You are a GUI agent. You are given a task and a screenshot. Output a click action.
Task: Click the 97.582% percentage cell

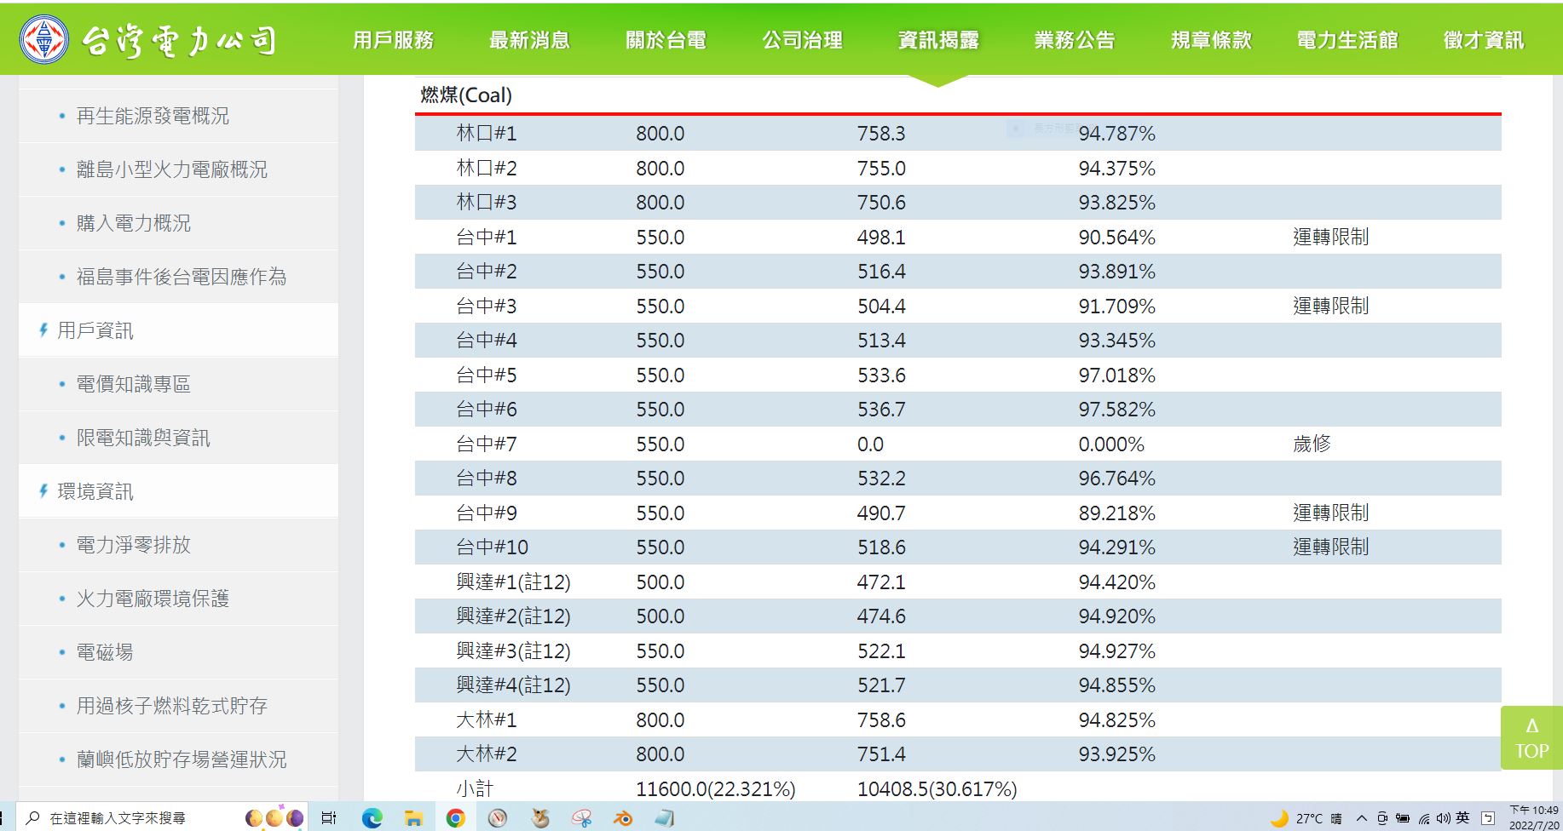click(1116, 410)
